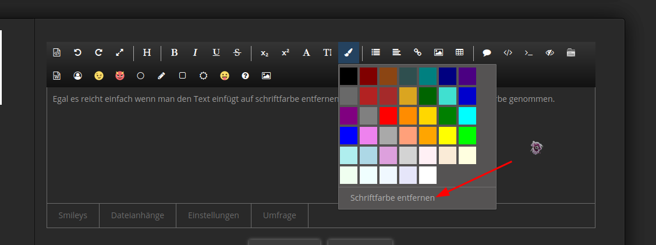This screenshot has width=656, height=245.
Task: Switch to the Smileys tab
Action: click(73, 215)
